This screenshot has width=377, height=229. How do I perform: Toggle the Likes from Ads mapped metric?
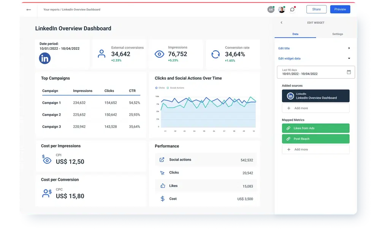(x=315, y=128)
